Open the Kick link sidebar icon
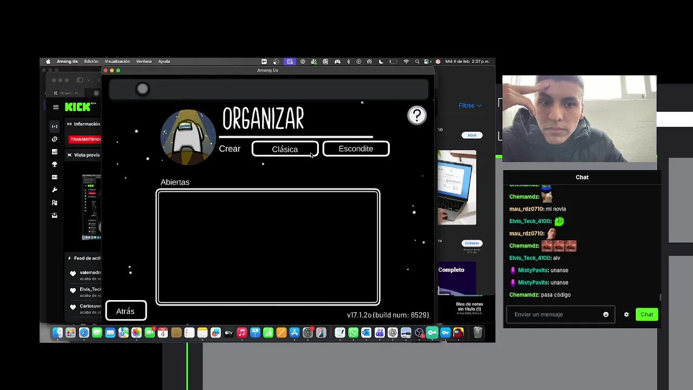 coord(55,139)
